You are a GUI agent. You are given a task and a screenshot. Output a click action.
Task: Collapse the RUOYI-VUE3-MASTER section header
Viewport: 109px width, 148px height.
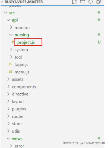24,2
